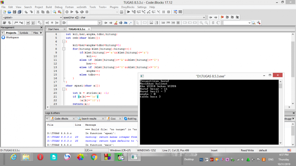Start the debugger with Debug/Continue icon
This screenshot has height=166, width=296.
pyautogui.click(x=129, y=12)
